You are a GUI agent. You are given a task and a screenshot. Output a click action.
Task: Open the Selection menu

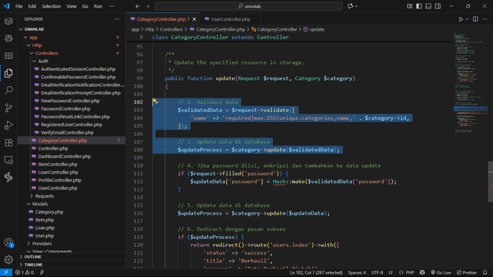coord(51,6)
